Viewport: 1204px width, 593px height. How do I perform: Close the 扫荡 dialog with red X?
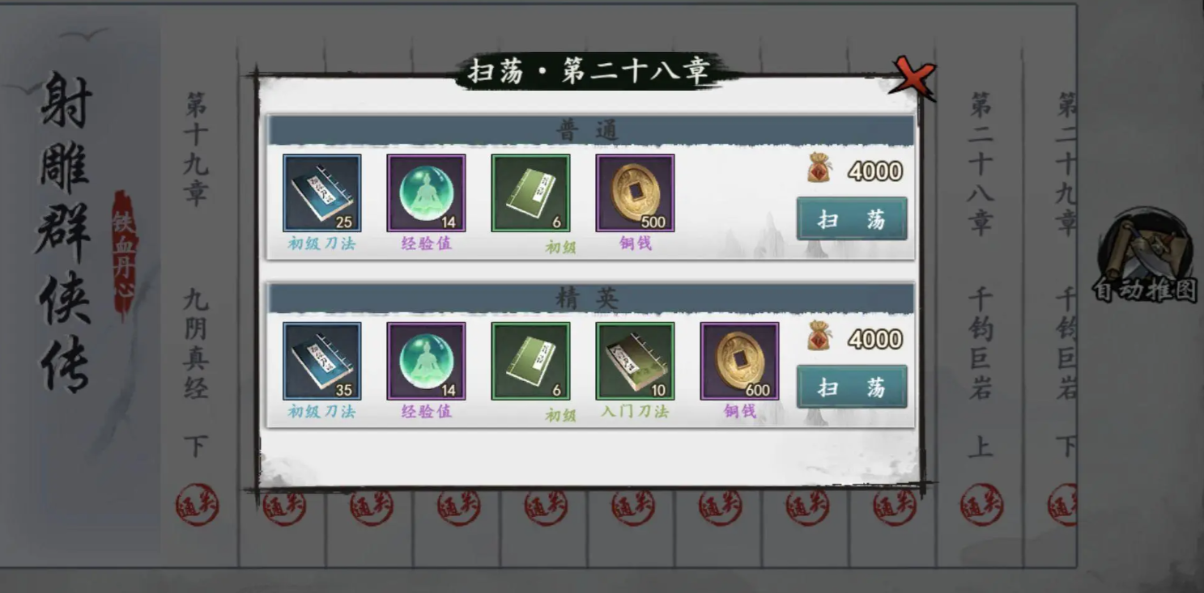[x=913, y=78]
